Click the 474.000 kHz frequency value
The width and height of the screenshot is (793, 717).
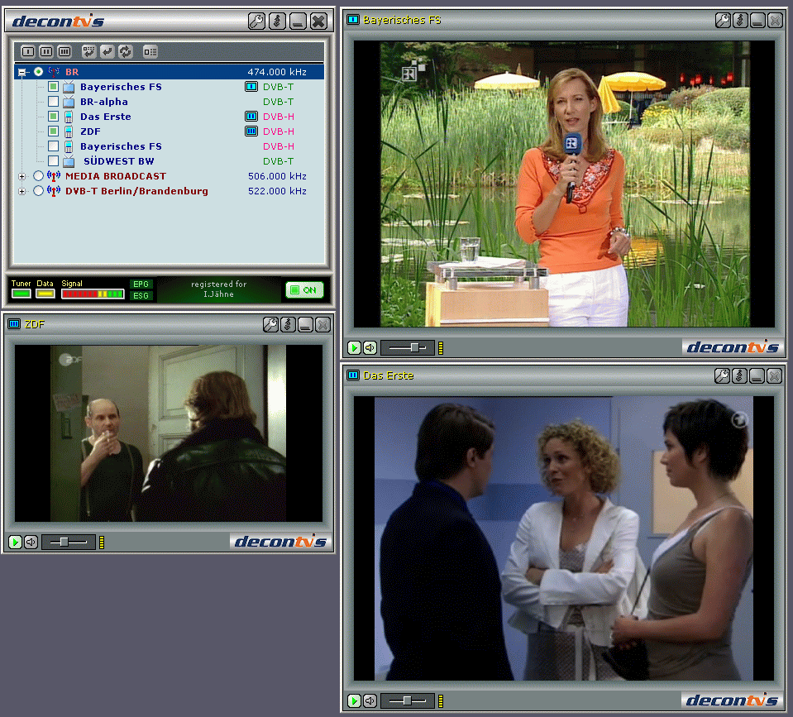(x=277, y=72)
